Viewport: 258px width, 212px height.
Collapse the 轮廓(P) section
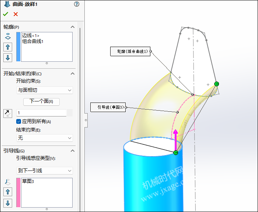coord(73,27)
